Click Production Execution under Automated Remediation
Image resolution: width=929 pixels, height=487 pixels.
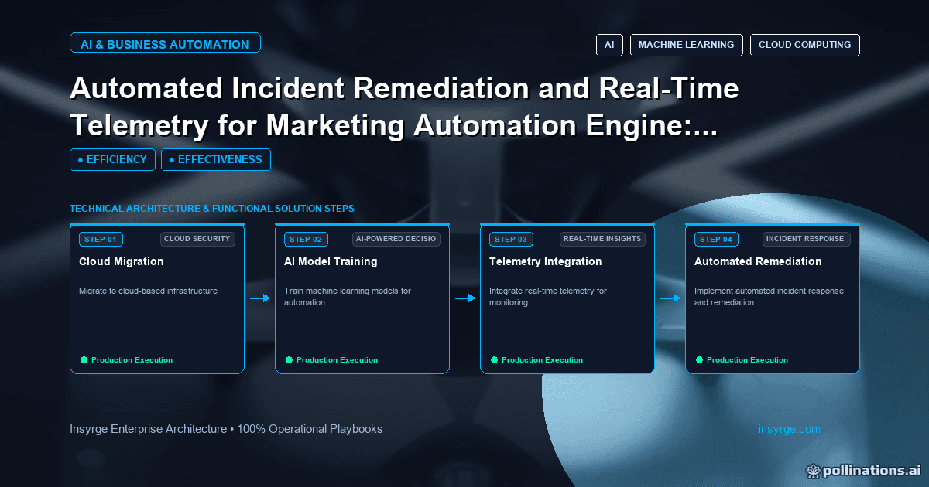point(747,360)
